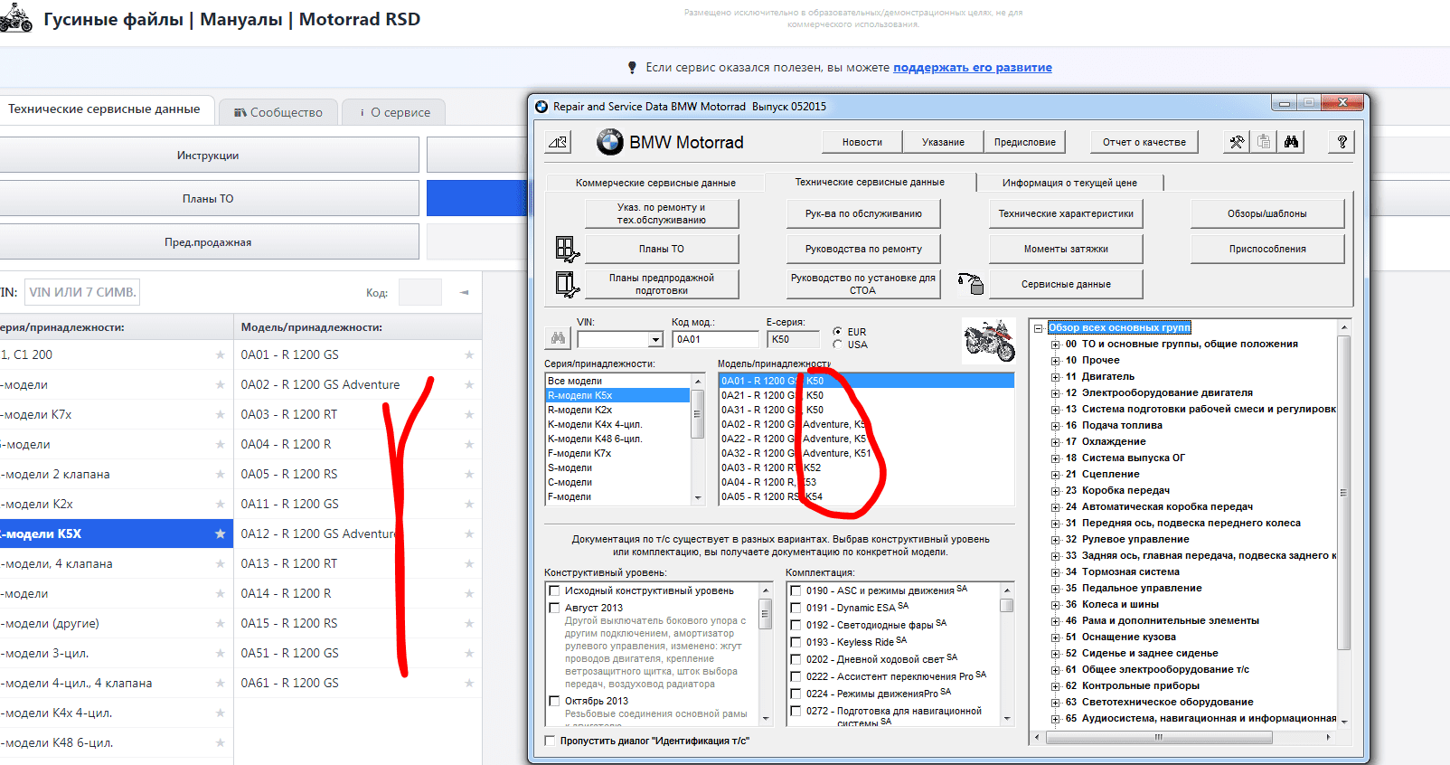Click the lightbulb icon before the support message

[632, 68]
